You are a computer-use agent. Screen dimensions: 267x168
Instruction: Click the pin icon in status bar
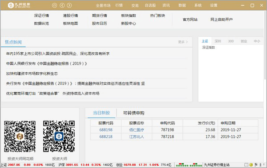tap(256, 164)
